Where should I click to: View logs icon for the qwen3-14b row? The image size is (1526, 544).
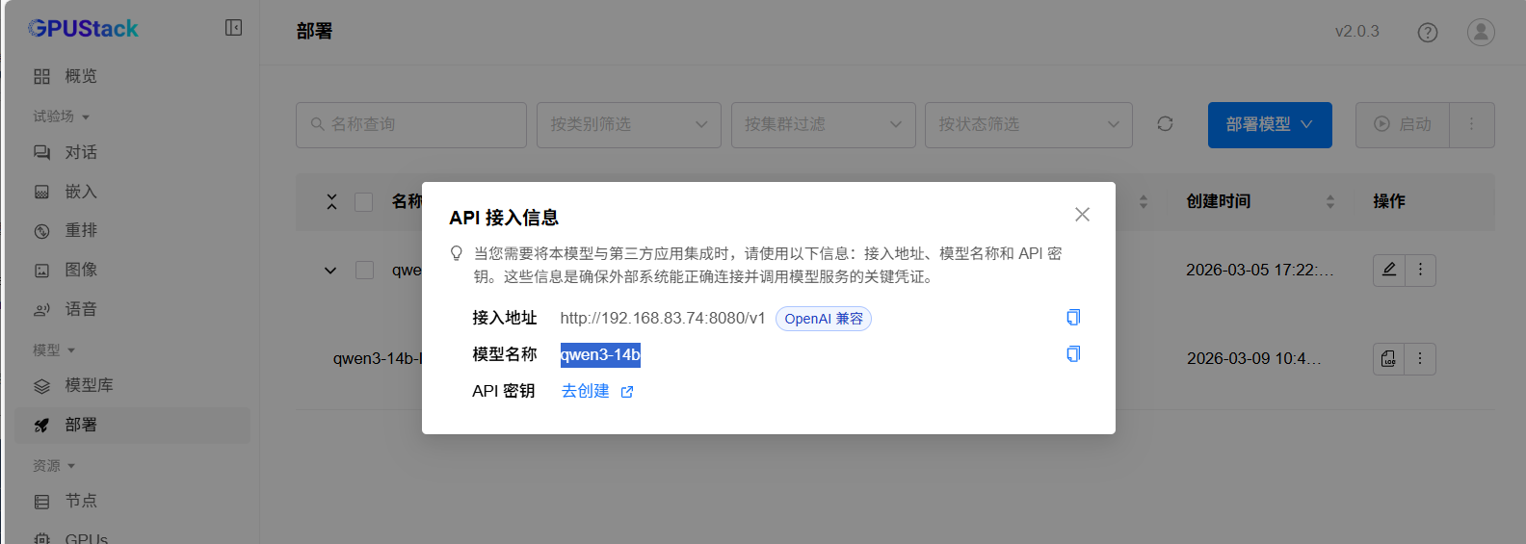(1388, 359)
